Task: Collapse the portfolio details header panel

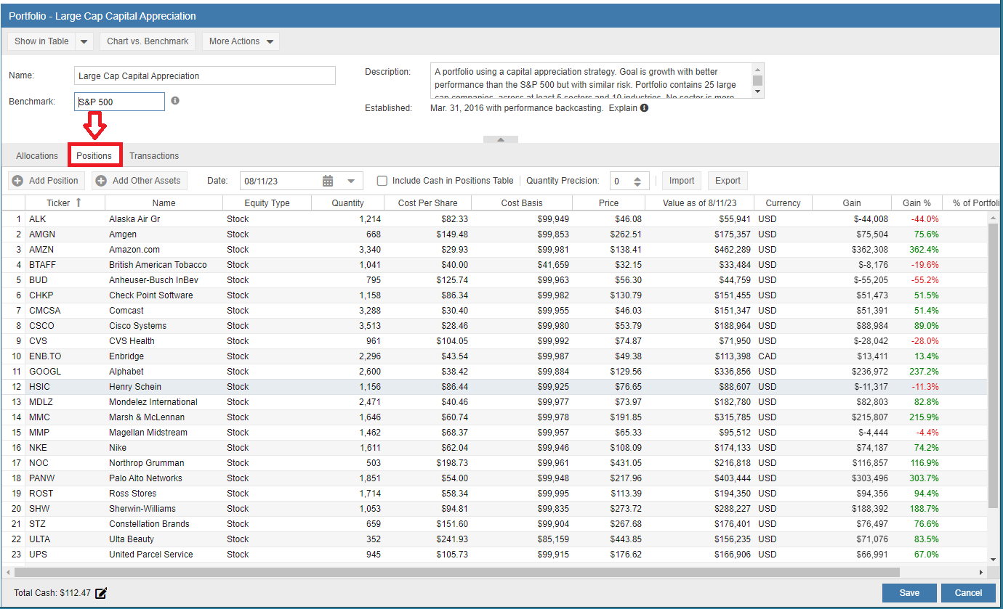Action: (501, 139)
